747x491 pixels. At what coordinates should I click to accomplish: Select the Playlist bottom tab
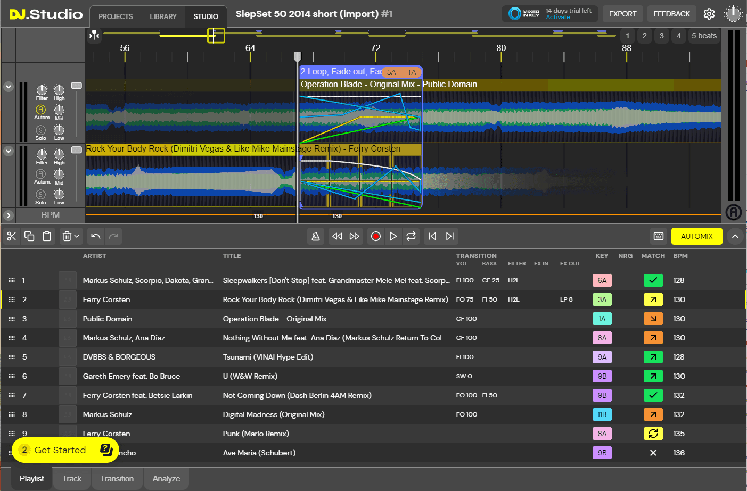tap(32, 479)
